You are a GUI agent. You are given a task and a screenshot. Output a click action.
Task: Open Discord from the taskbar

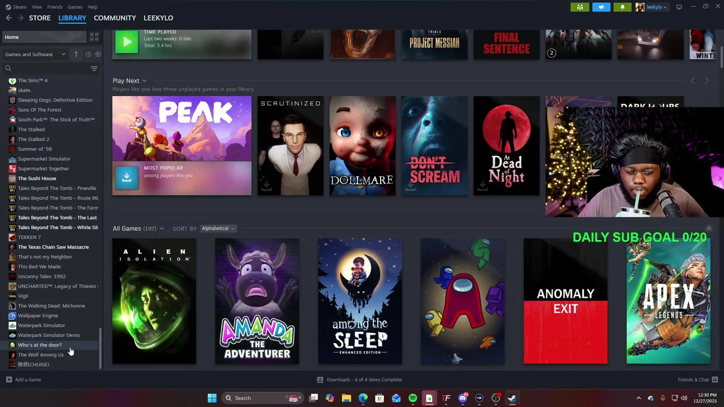pos(463,398)
